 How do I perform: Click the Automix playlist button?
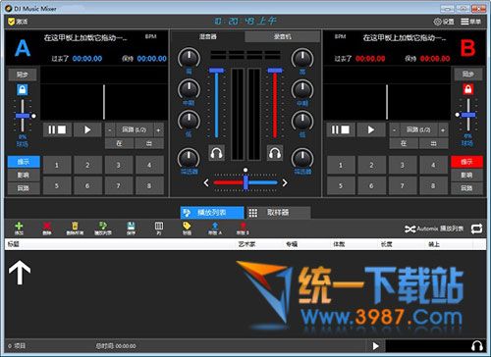[x=434, y=229]
